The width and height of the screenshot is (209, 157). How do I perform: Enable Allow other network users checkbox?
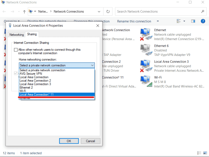coord(16,50)
